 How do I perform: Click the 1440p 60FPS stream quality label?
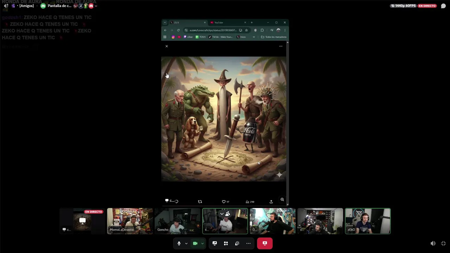(403, 6)
